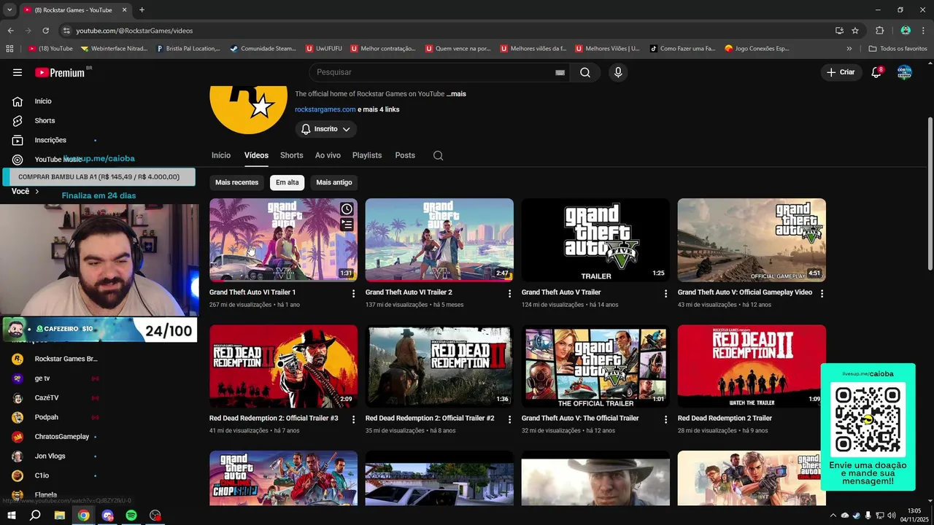Screen dimensions: 934x525
Task: Switch to the Início channel tab
Action: [221, 155]
